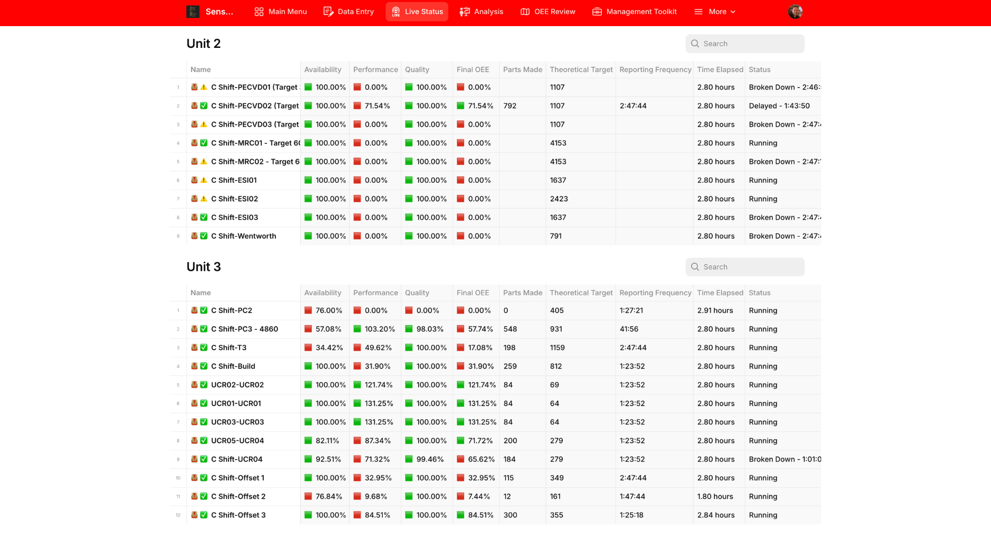
Task: Open the Analysis tab
Action: click(x=481, y=12)
